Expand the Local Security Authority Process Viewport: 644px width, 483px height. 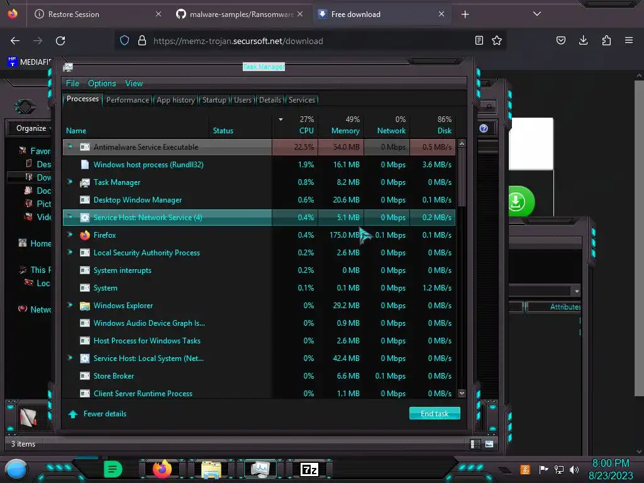click(x=70, y=253)
